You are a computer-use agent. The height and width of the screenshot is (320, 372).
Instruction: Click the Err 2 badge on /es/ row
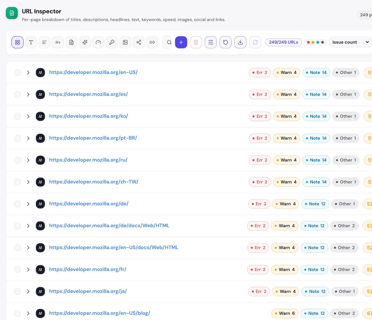click(260, 94)
